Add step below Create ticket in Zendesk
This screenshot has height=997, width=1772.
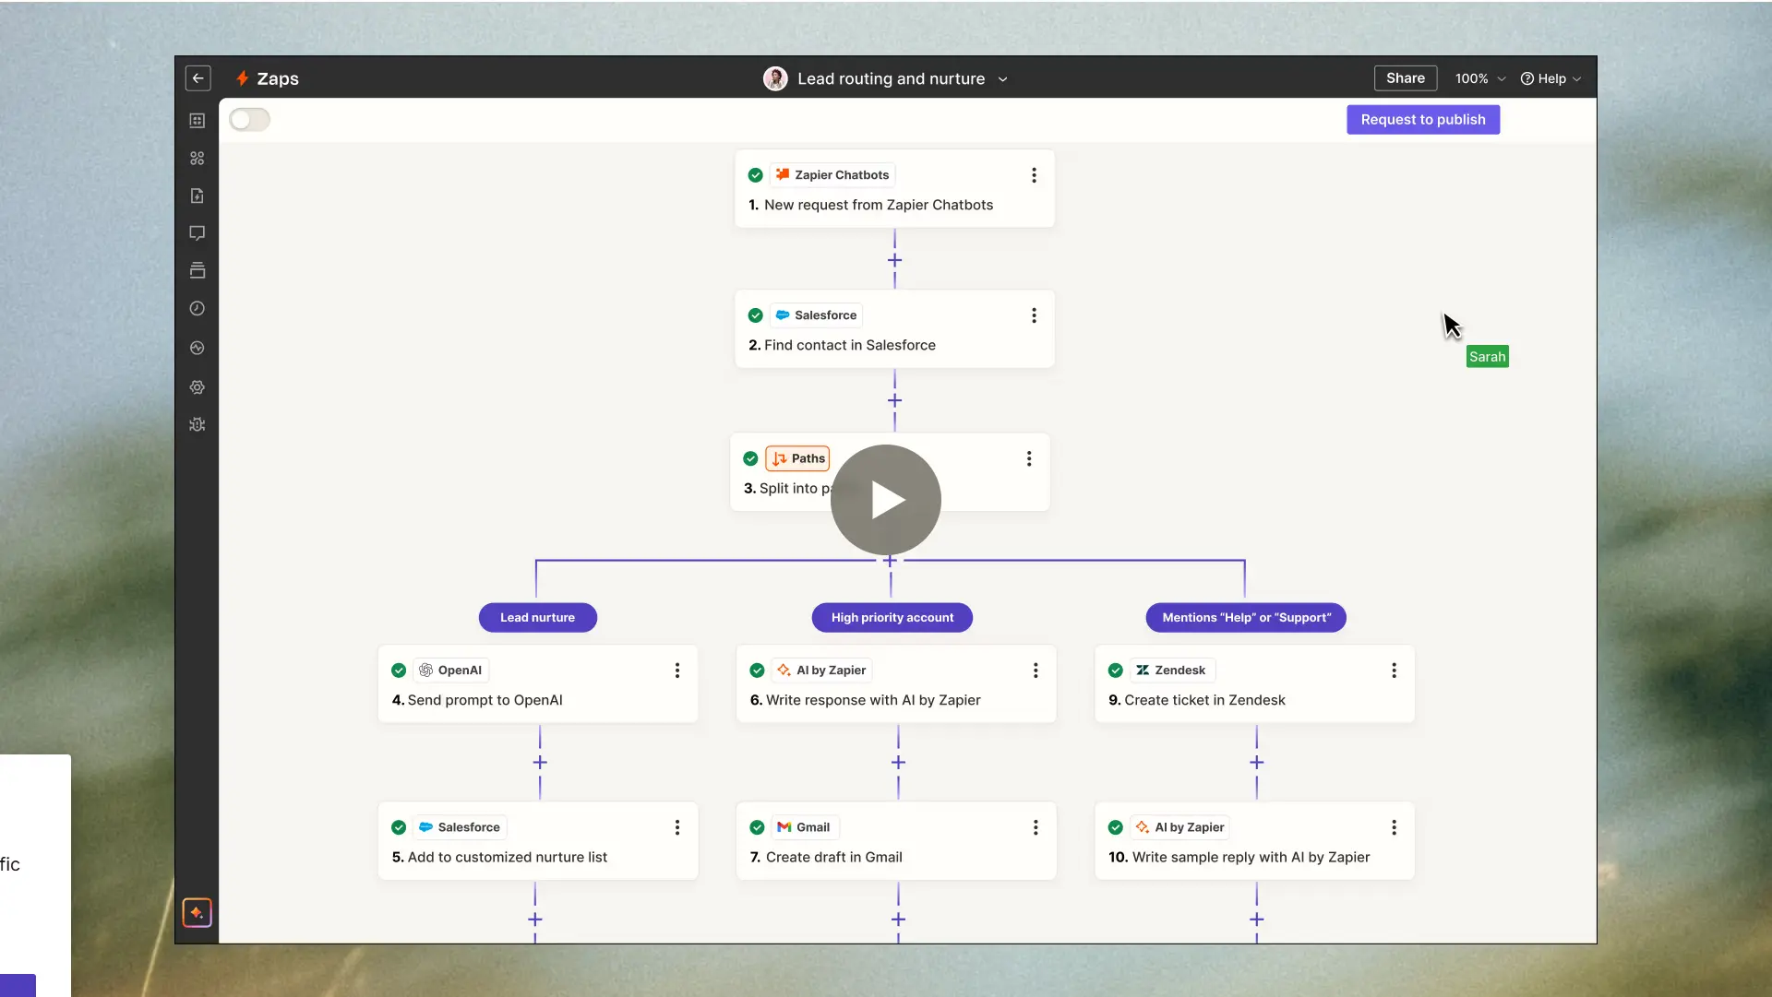(1256, 762)
